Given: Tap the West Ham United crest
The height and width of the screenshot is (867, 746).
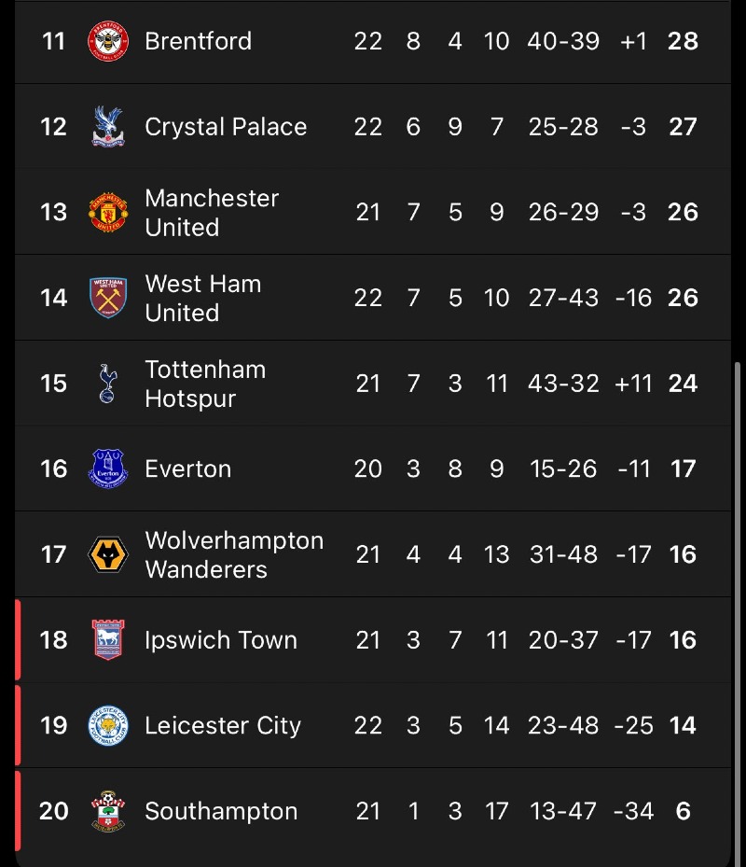Looking at the screenshot, I should 108,298.
